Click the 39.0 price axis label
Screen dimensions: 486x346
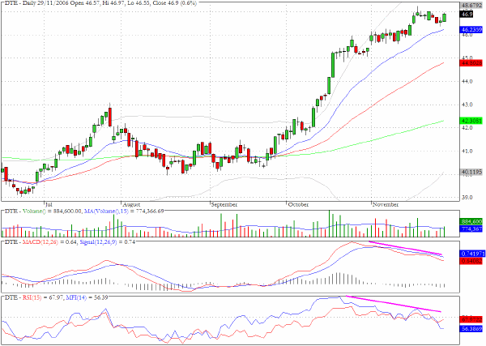click(x=467, y=197)
